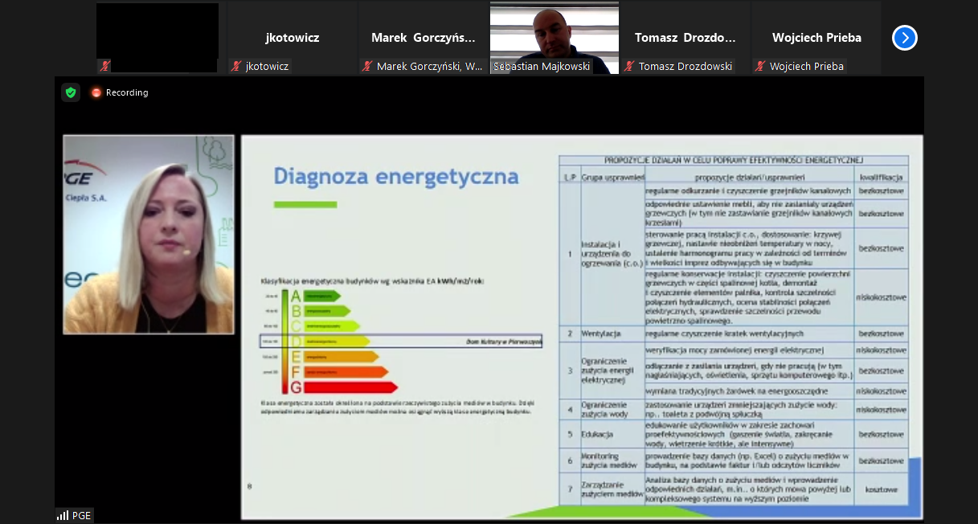Screen dimensions: 978x524
Task: Click 'regularne czyszczenie kratek wentylacyjnych' cell
Action: (749, 334)
